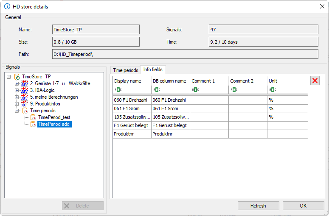The height and width of the screenshot is (216, 329).
Task: Click the TimeStore_TP store icon in tree
Action: [17, 77]
